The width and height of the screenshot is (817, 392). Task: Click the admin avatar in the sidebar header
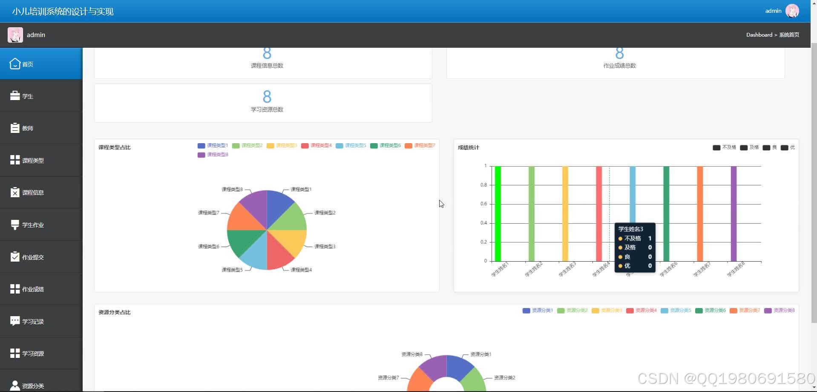15,35
